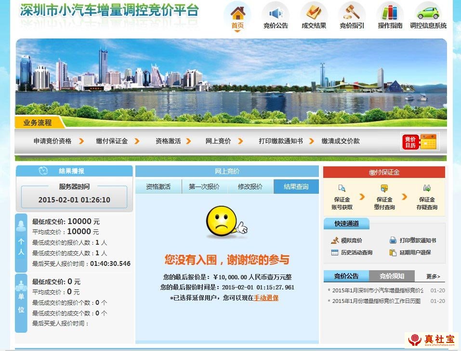461x351 pixels.
Task: Open 竞价公告 megaphone icon in top navigation
Action: click(x=276, y=13)
